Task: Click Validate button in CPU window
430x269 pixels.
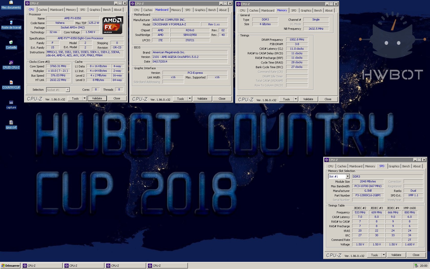Action: [97, 98]
